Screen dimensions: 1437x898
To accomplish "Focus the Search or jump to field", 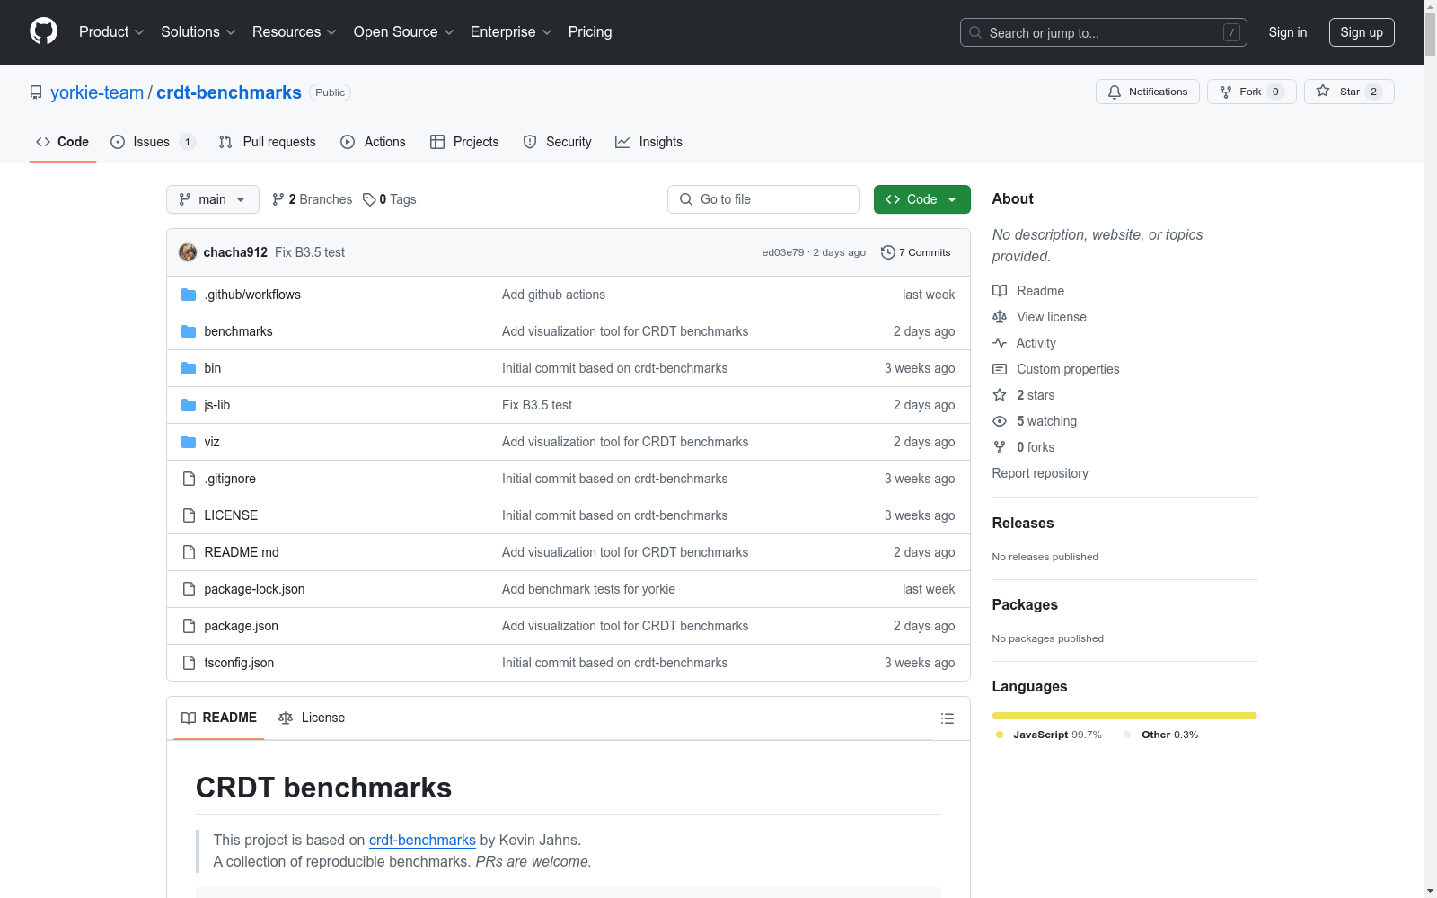I will point(1104,32).
